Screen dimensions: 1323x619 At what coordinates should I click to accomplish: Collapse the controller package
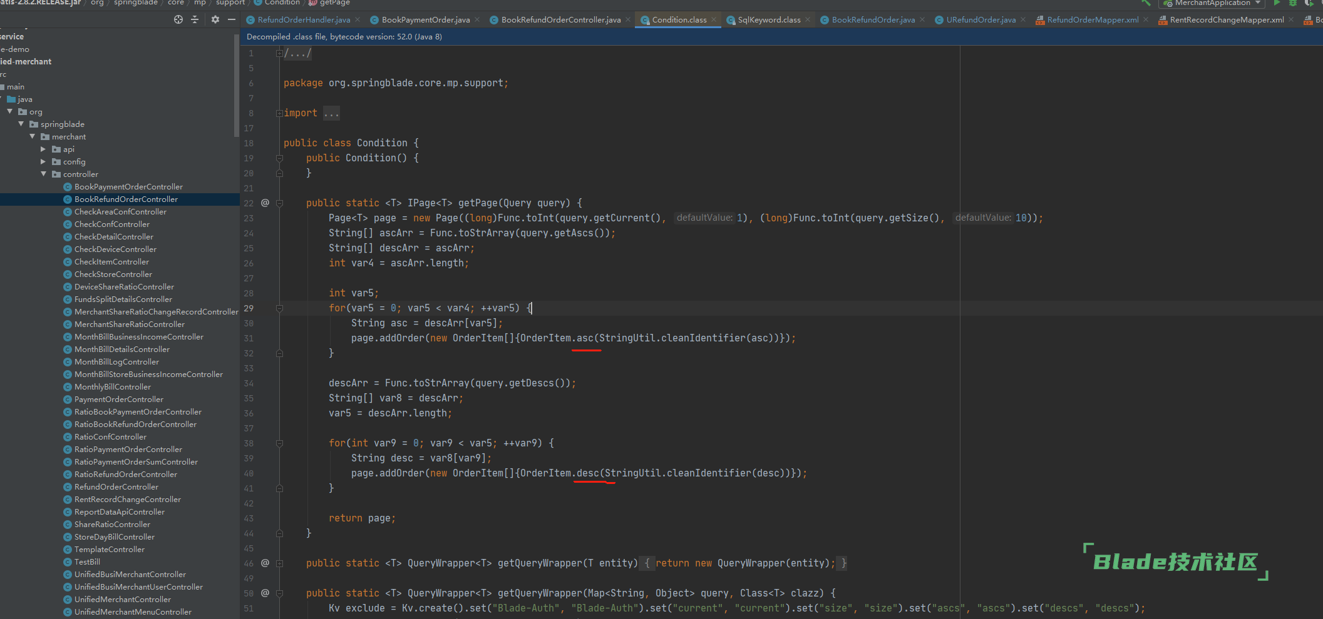43,174
